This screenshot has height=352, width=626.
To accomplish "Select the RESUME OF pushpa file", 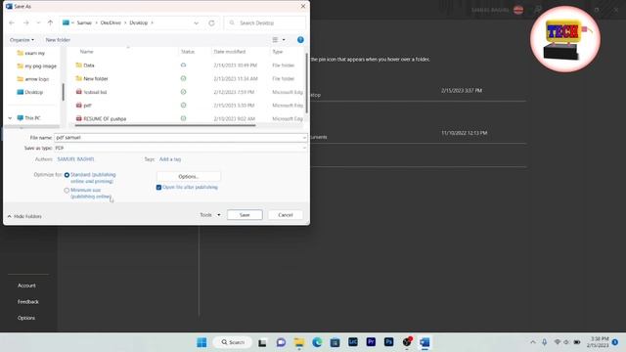I will 105,118.
